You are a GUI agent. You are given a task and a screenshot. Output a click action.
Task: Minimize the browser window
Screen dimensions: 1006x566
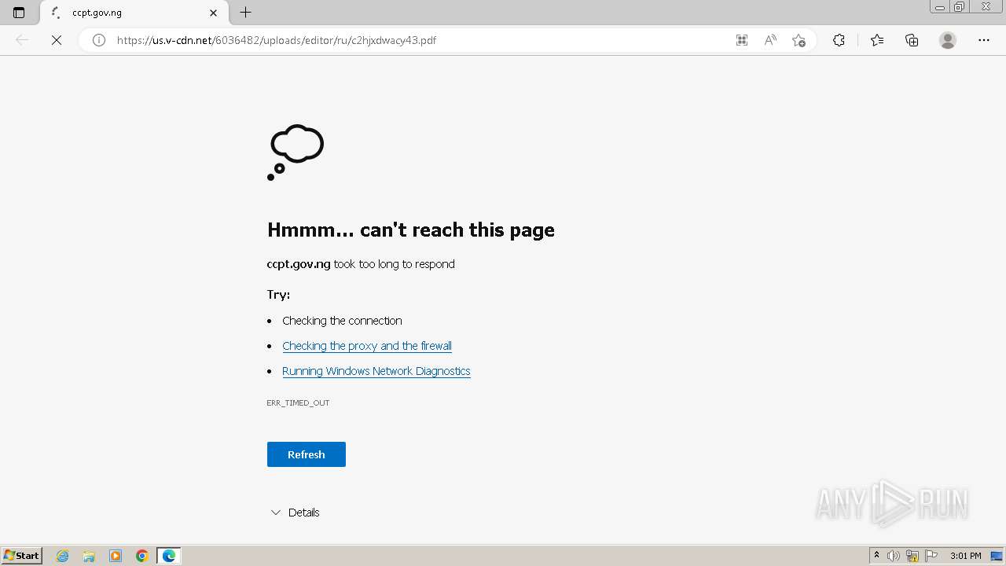tap(940, 7)
